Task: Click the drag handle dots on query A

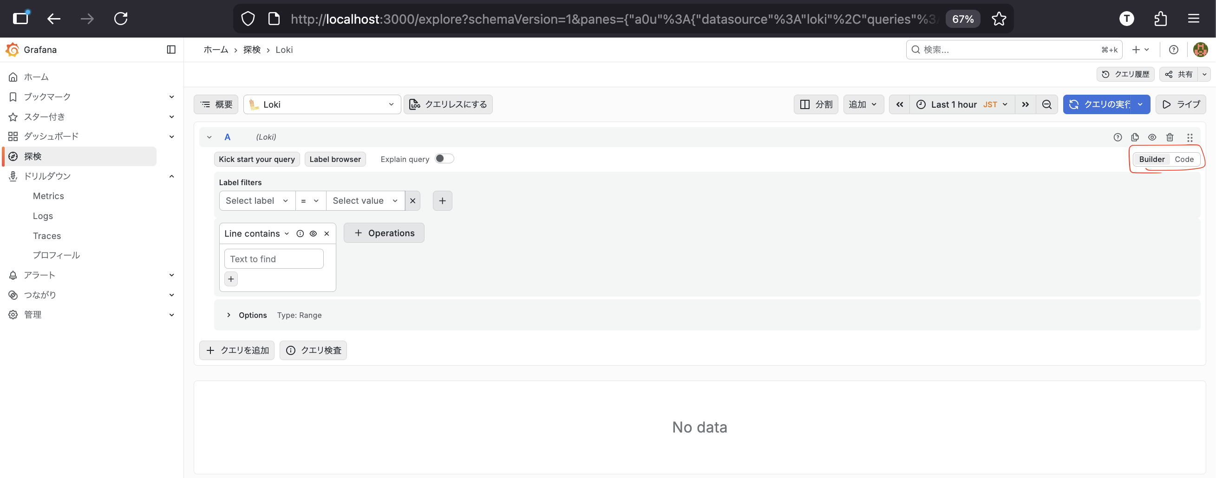Action: click(1190, 137)
